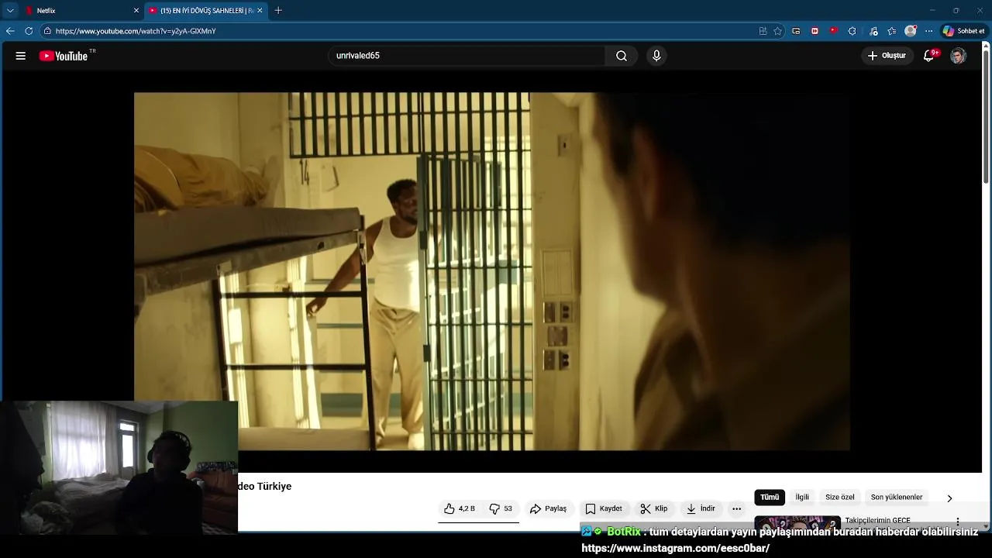Add this page to favorites star
Viewport: 992px width, 558px height.
777,31
